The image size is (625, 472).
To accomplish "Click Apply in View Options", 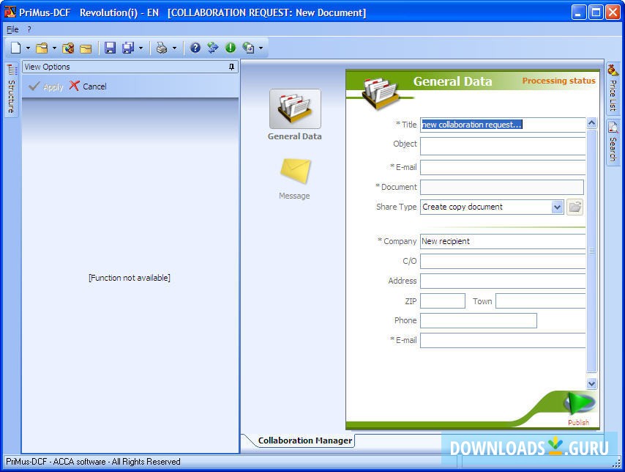I will click(46, 86).
